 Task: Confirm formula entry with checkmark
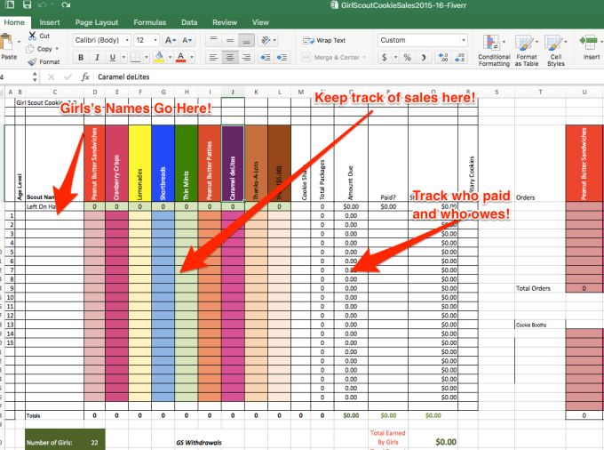68,76
